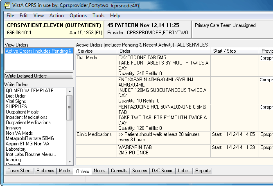The width and height of the screenshot is (273, 187).
Task: Click the Write Orders scrollbar thumb
Action: pos(70,108)
